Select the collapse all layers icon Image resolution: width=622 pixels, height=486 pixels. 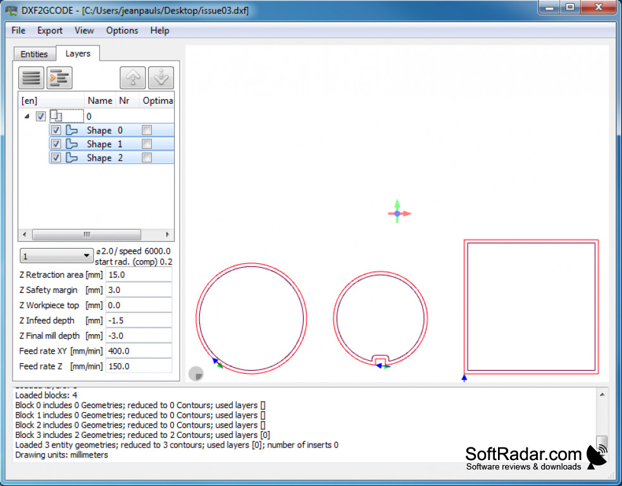point(31,77)
